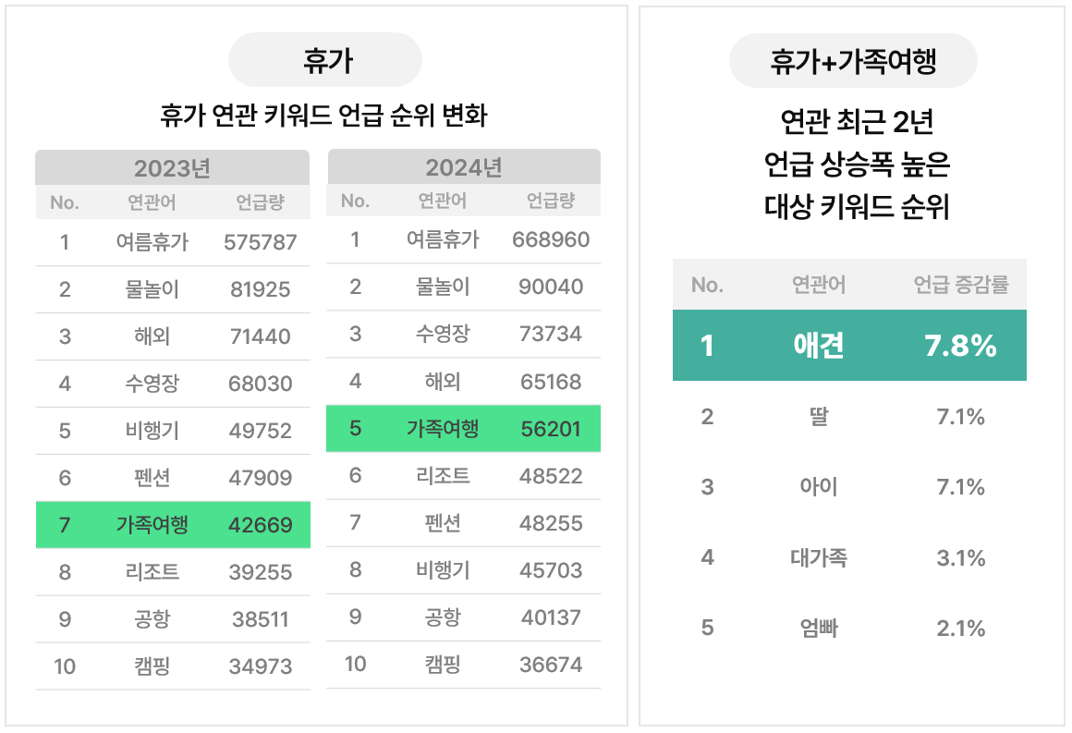This screenshot has width=1072, height=733.
Task: Select the 딸 7.1% row
Action: [x=850, y=417]
